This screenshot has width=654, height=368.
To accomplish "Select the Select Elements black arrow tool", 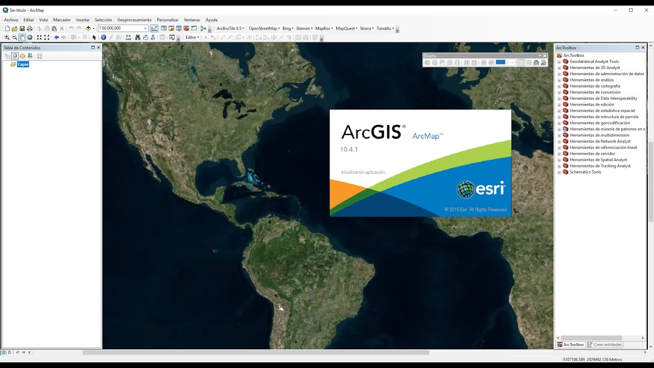I will click(x=94, y=37).
